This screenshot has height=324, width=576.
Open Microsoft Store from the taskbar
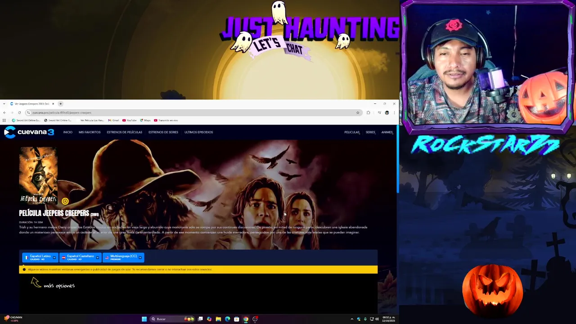pyautogui.click(x=236, y=319)
